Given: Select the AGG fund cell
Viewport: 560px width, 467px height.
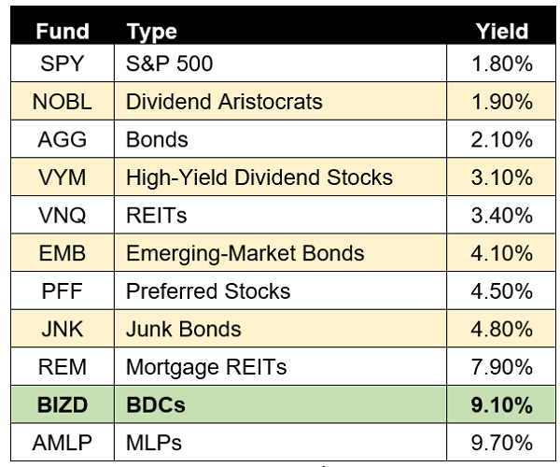Looking at the screenshot, I should (x=63, y=139).
